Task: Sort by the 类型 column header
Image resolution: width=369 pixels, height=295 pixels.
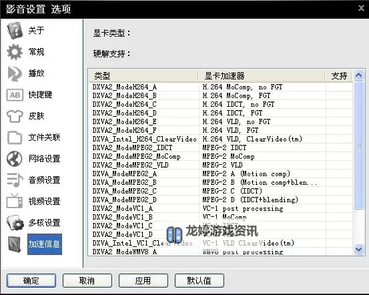Action: point(143,76)
